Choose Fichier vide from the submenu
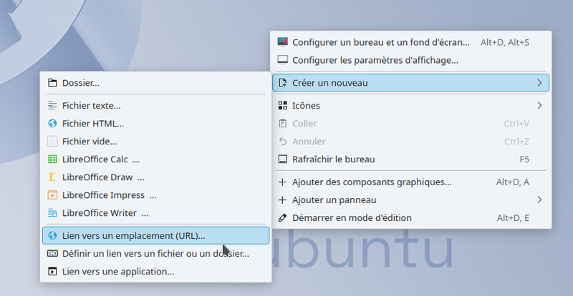 (x=90, y=142)
